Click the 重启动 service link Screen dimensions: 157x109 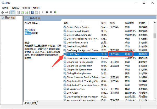pos(28,33)
